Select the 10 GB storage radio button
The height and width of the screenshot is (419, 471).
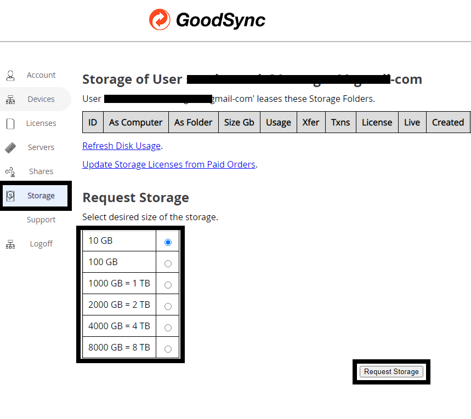point(168,242)
